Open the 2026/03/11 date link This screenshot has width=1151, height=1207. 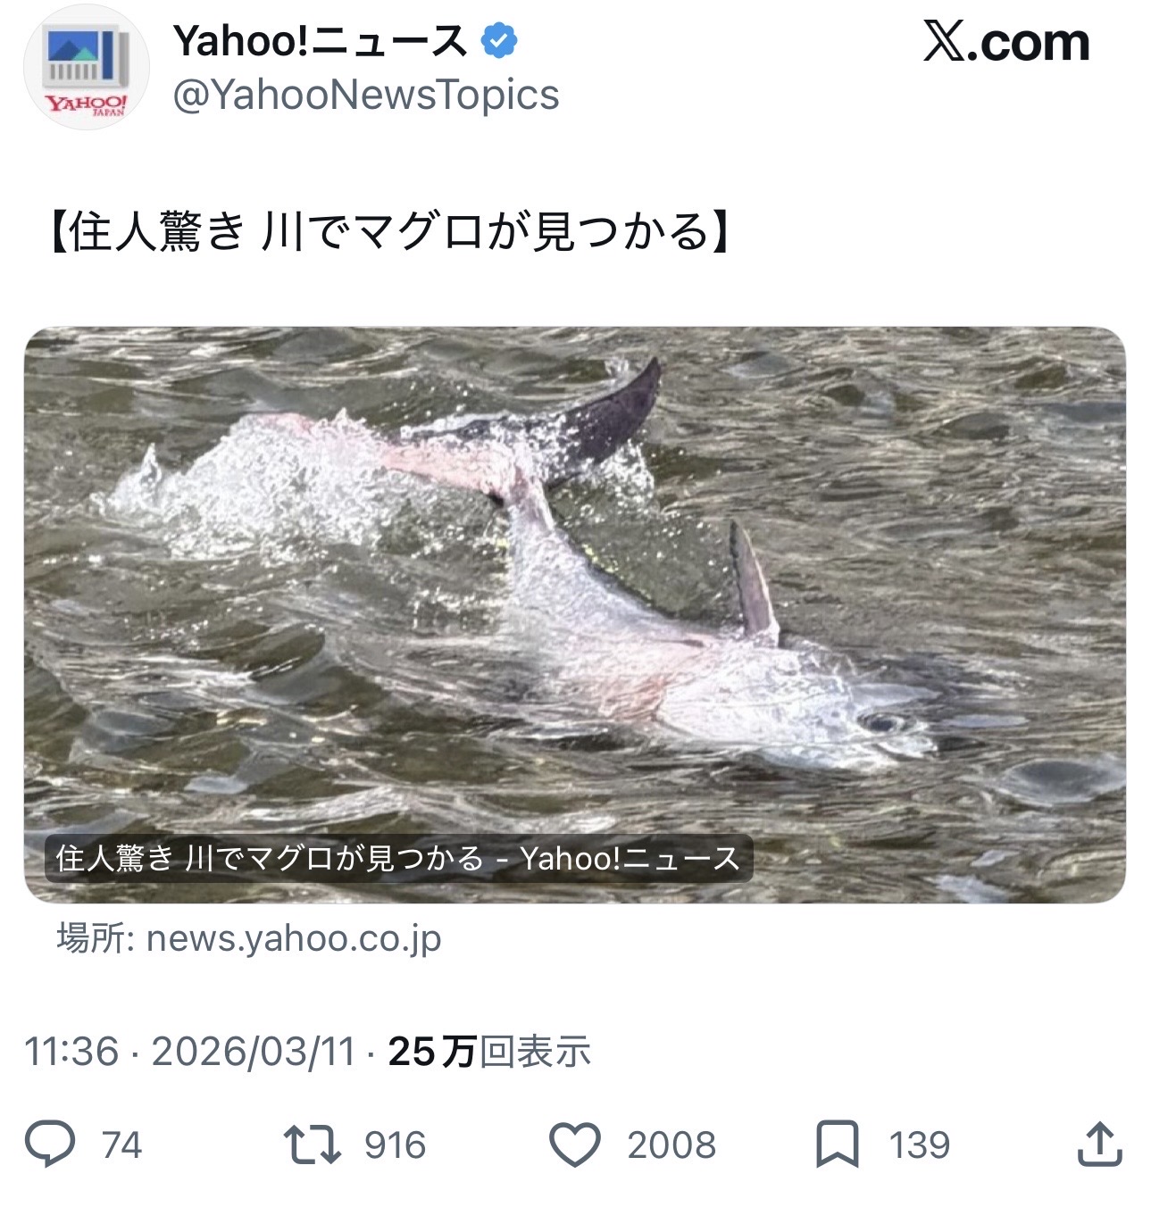point(254,1052)
